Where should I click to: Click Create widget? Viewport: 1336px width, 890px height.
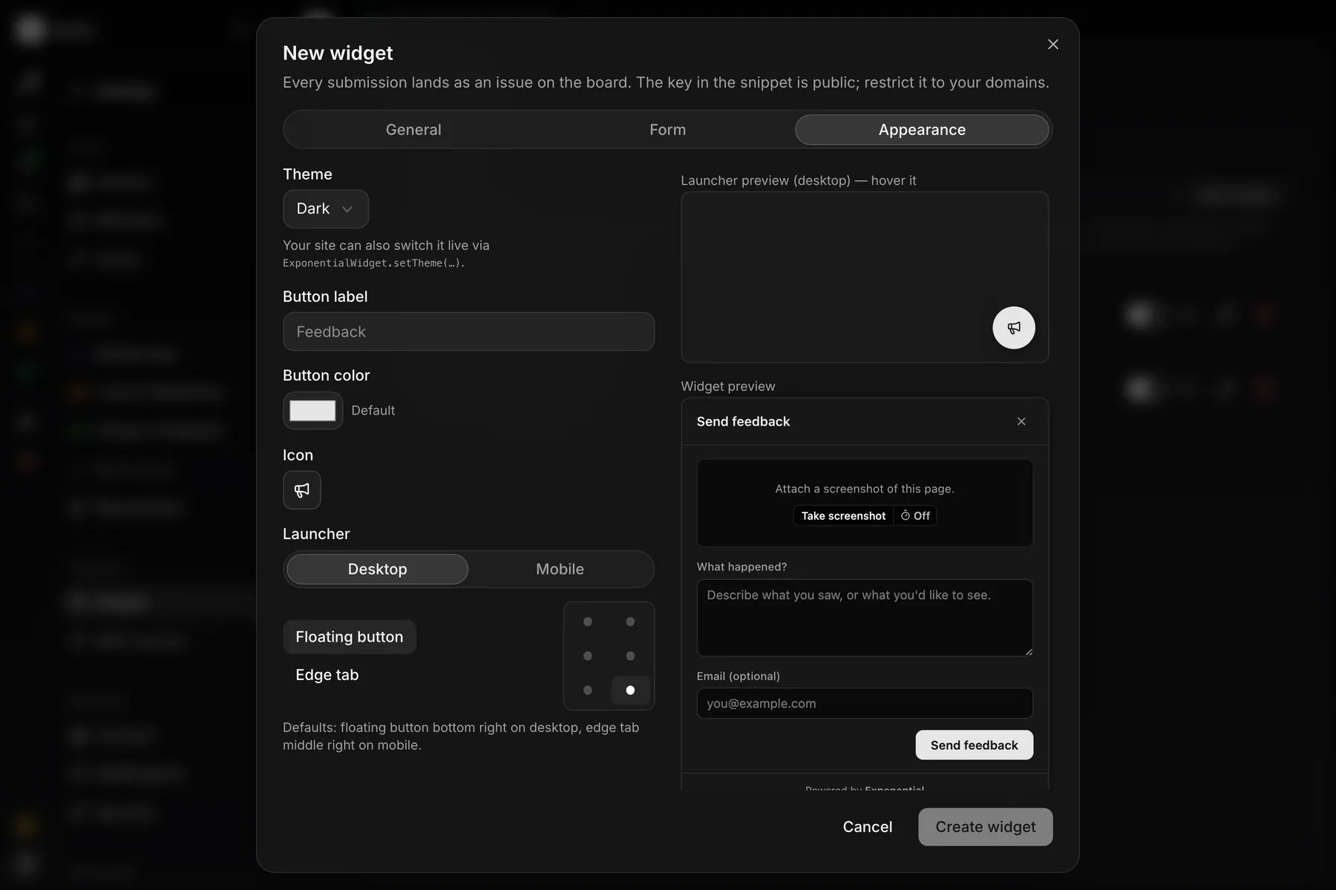985,827
